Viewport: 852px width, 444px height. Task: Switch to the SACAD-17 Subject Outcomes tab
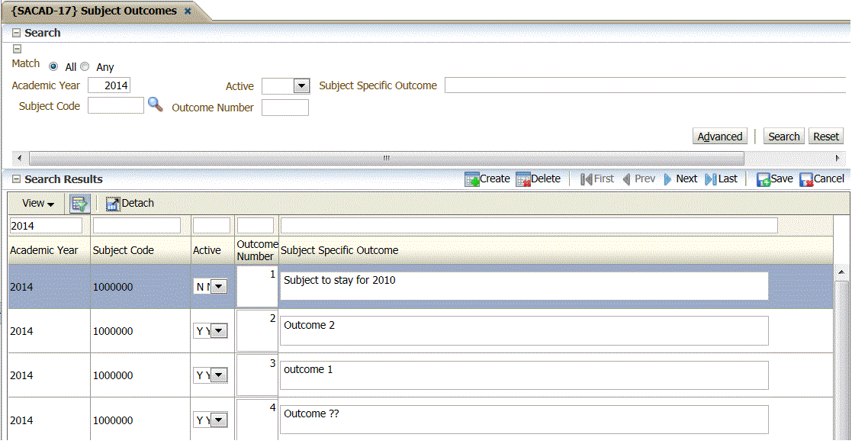(x=95, y=11)
